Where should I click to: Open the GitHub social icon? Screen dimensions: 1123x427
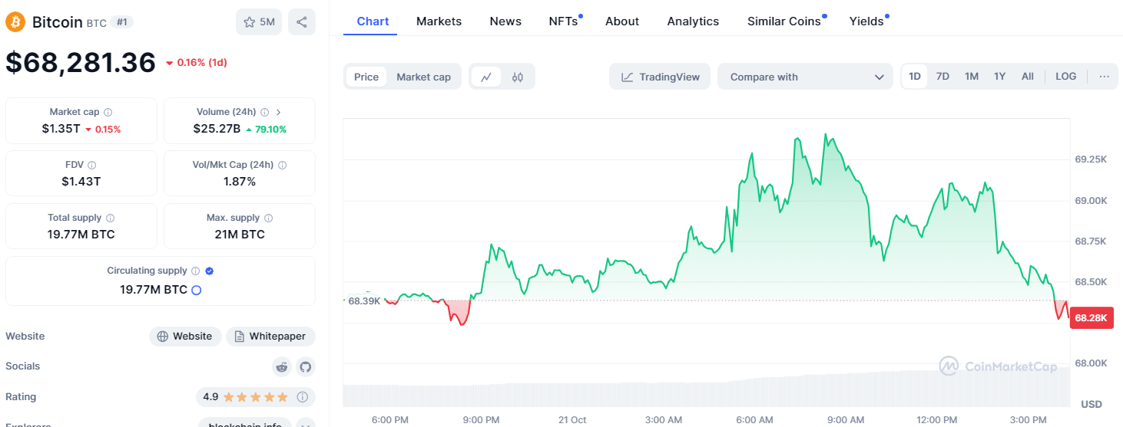tap(306, 366)
